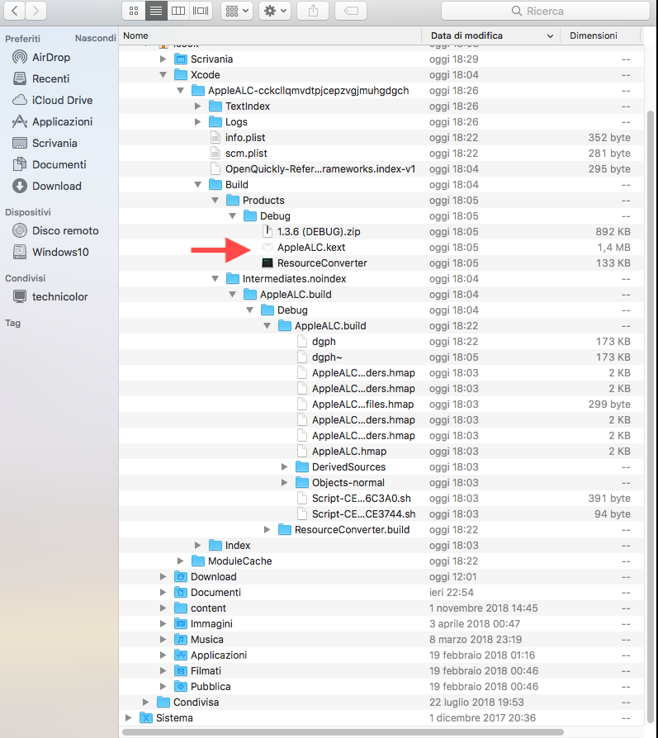The width and height of the screenshot is (658, 738).
Task: Switch Finder to column view
Action: [x=178, y=11]
